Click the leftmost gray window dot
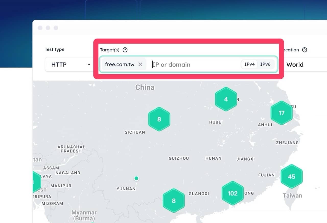327x223 pixels. pos(40,28)
